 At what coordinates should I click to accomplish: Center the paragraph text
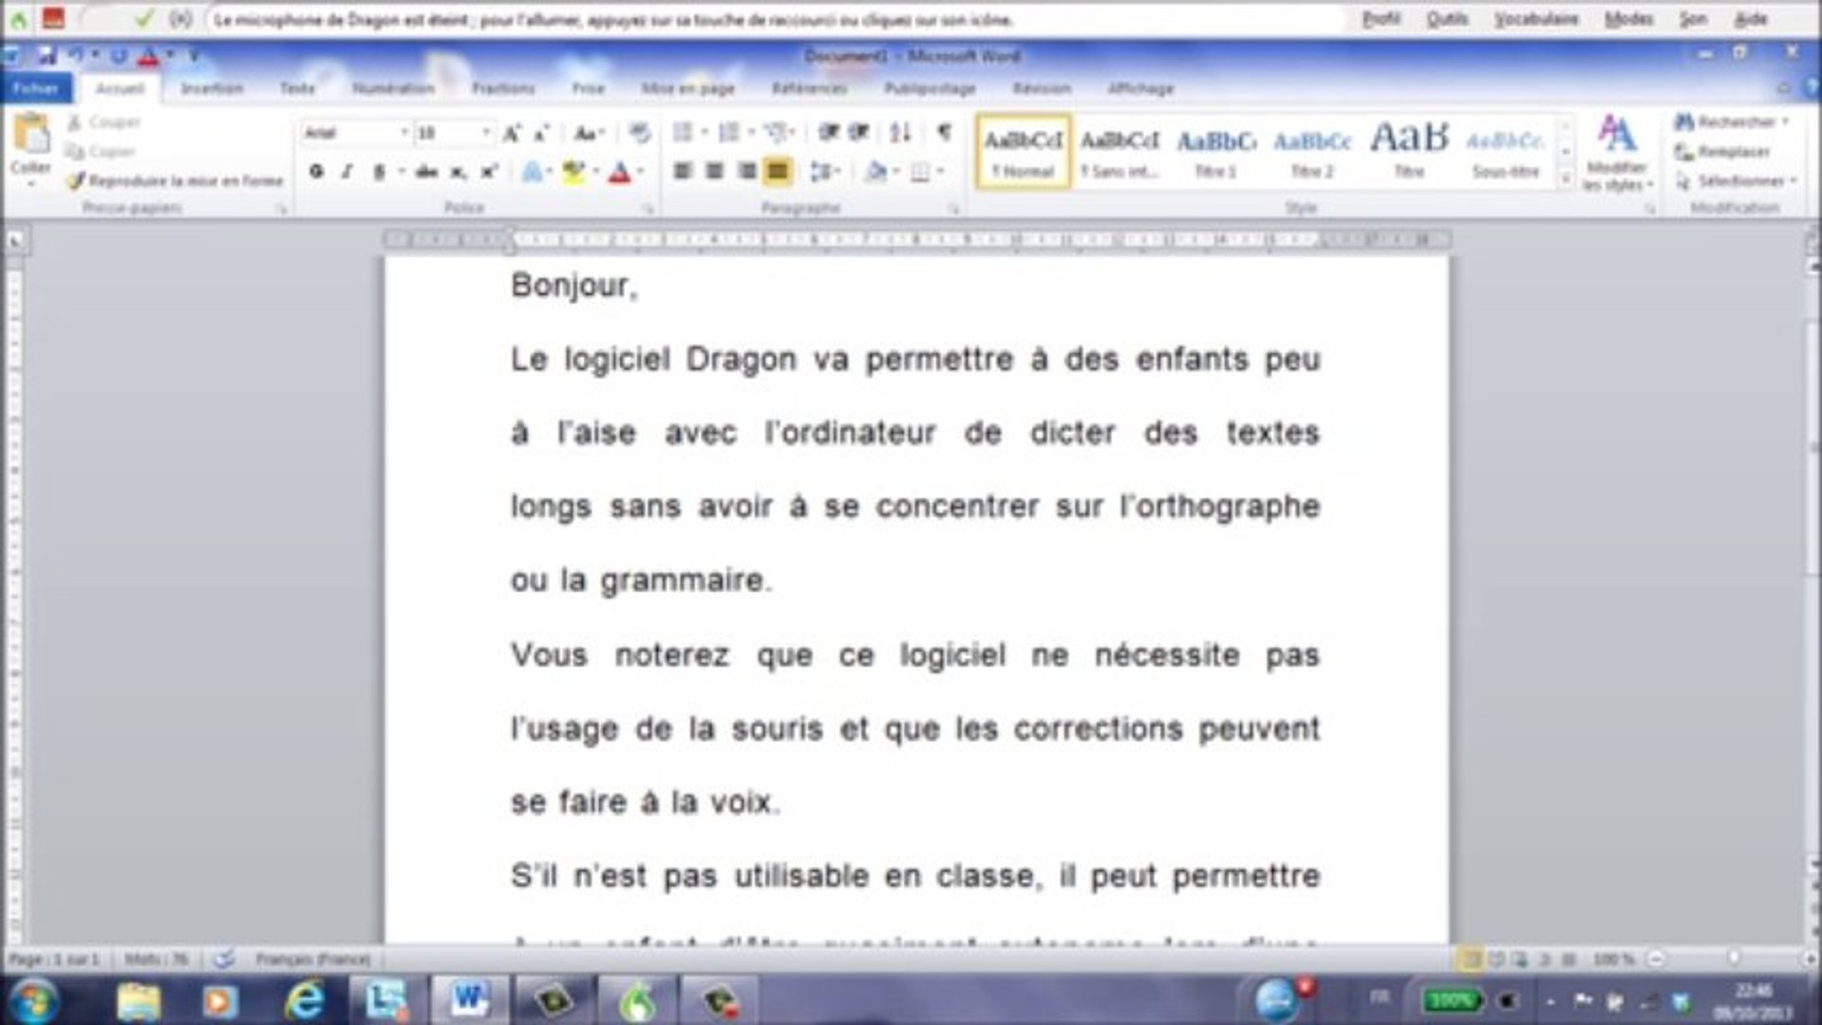tap(714, 172)
